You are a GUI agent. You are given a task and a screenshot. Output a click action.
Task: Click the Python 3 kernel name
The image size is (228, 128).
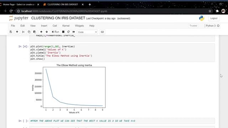(x=211, y=26)
